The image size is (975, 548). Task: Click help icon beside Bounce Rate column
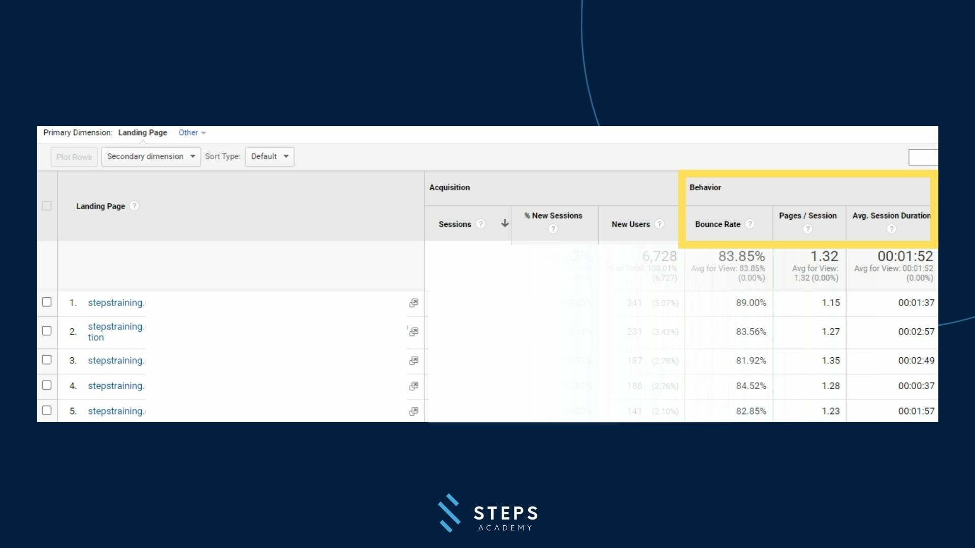[x=750, y=224]
